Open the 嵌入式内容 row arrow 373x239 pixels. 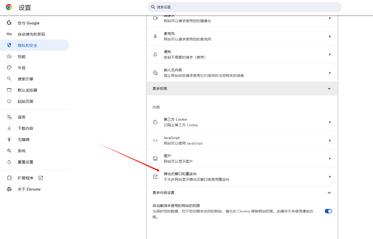point(330,73)
